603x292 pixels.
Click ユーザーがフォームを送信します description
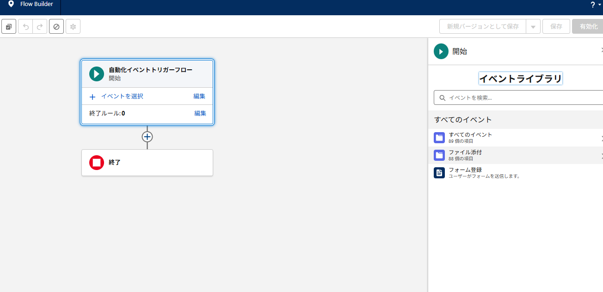point(484,176)
